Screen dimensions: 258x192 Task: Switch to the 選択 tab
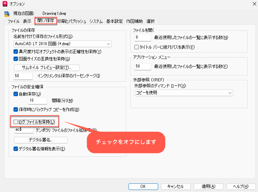[150, 21]
